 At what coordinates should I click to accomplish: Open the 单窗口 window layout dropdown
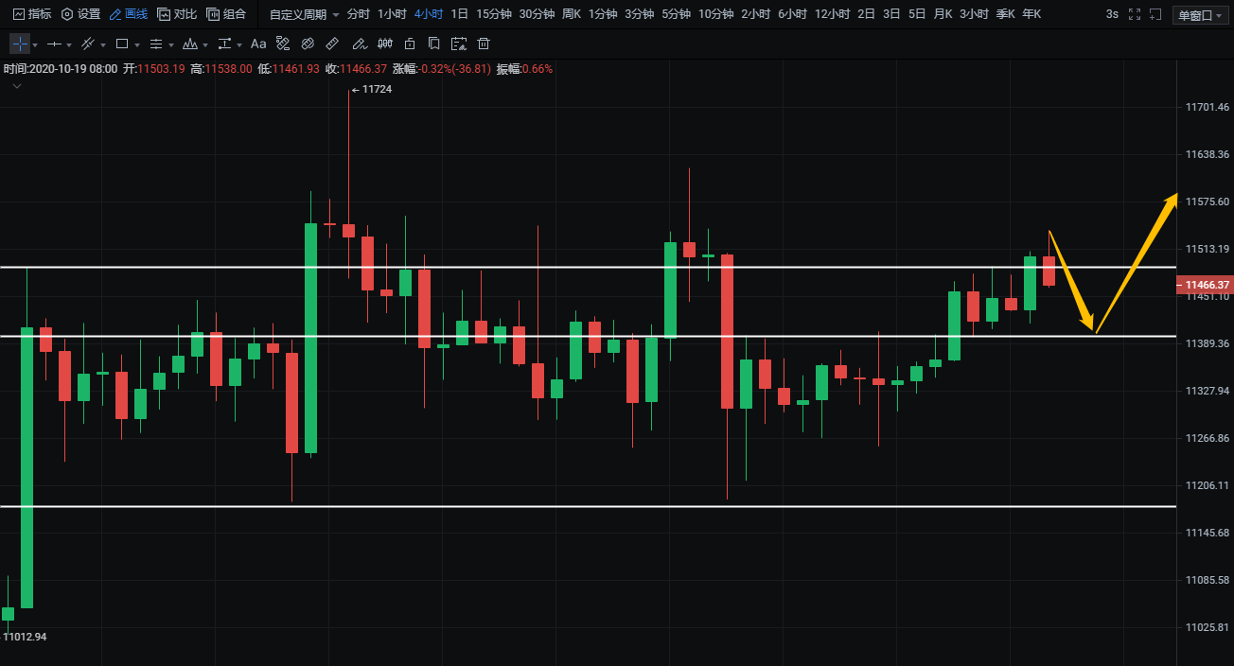(x=1200, y=15)
